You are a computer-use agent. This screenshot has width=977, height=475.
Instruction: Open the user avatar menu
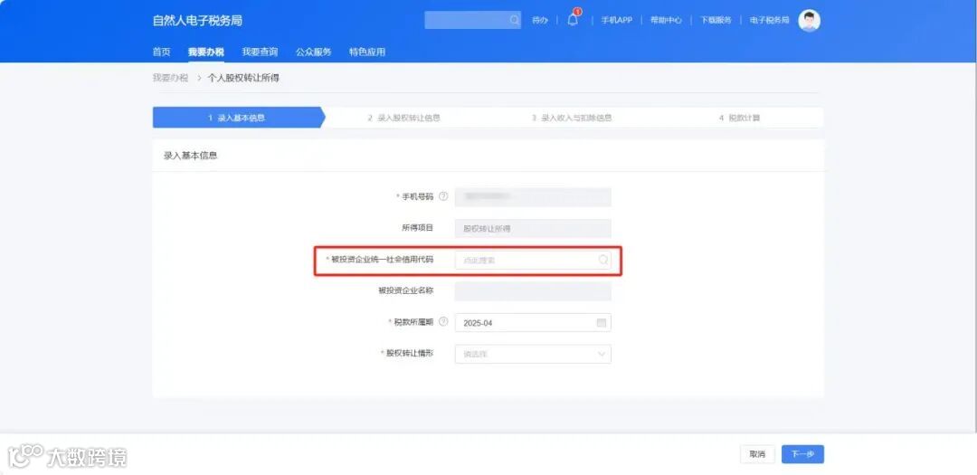(809, 21)
